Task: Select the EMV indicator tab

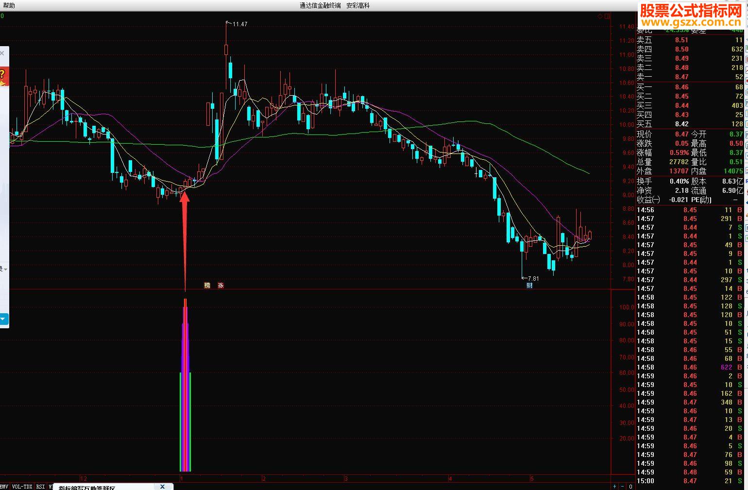Action: (x=4, y=486)
